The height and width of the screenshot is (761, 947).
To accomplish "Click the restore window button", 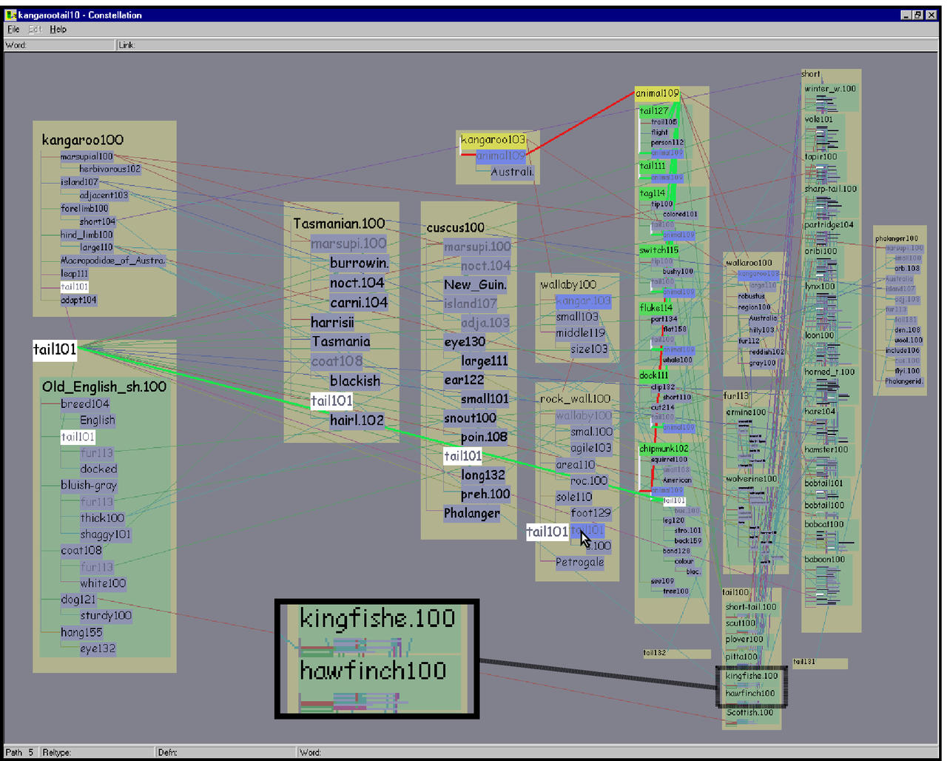I will tap(917, 15).
